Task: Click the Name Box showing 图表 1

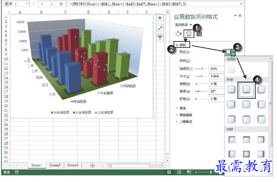Action: 15,4
